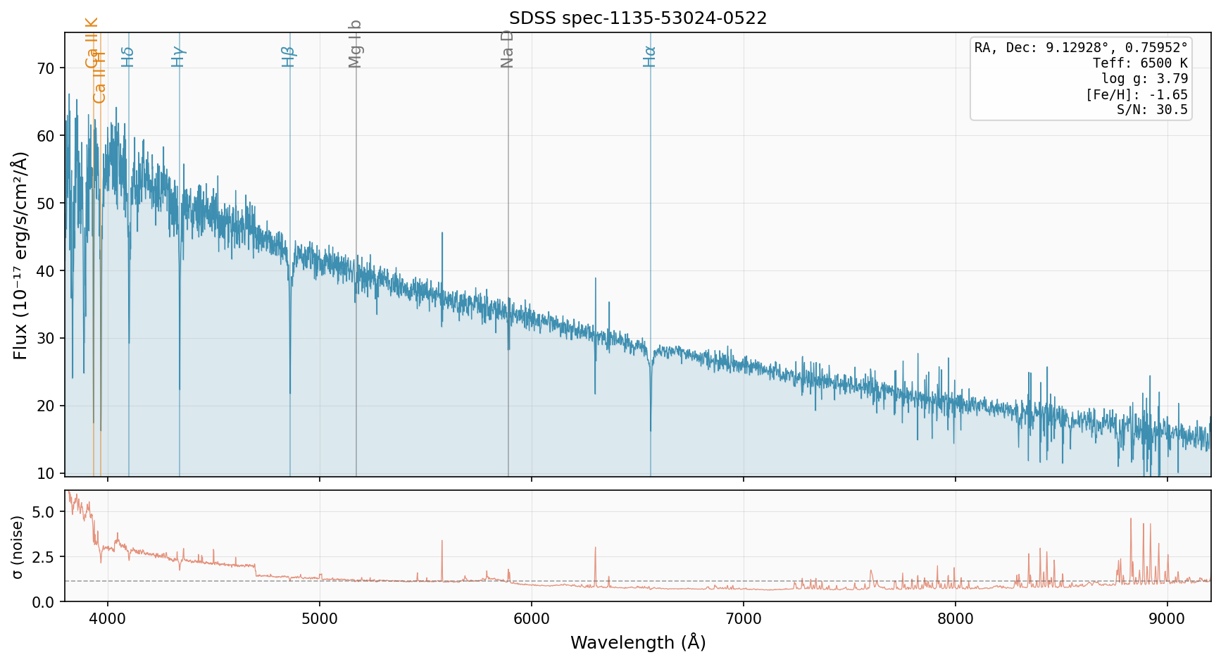
Task: Click the 70 flux tick label
Action: pyautogui.click(x=48, y=68)
